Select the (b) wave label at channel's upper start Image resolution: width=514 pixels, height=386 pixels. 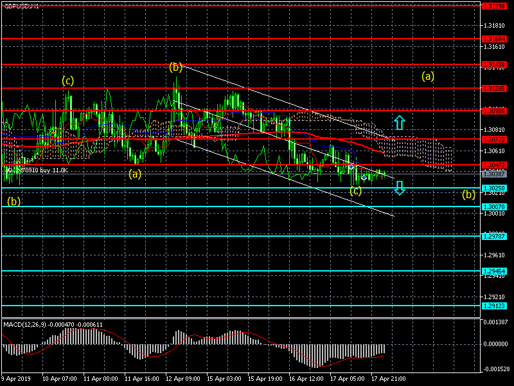(175, 68)
